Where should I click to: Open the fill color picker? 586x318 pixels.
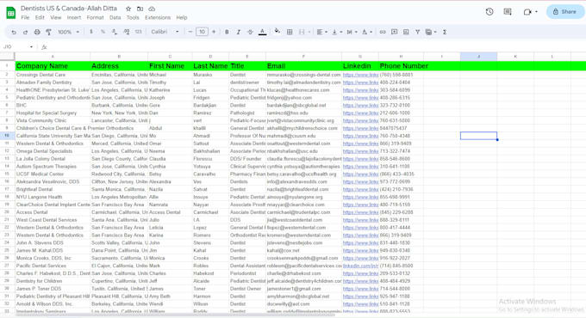click(x=277, y=31)
